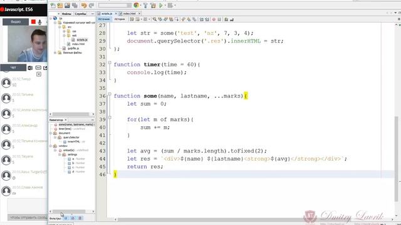The height and width of the screenshot is (225, 401).
Task: Open the dropdown arrow beside the Run icon
Action: (x=165, y=6)
